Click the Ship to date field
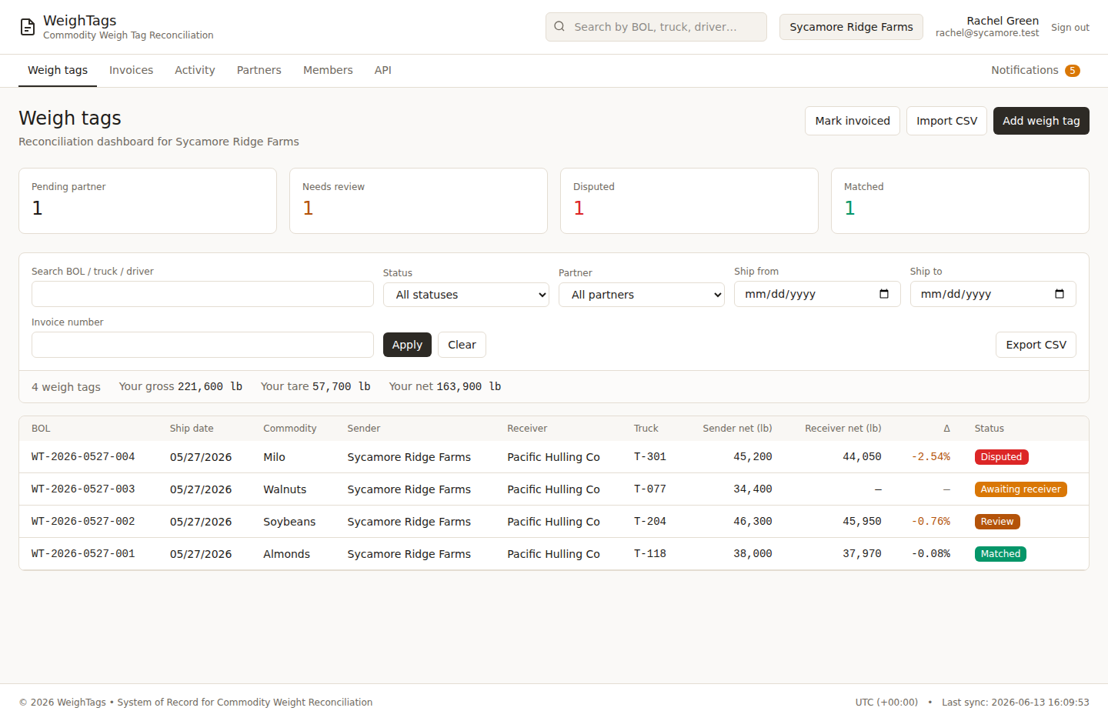This screenshot has height=721, width=1108. point(993,294)
